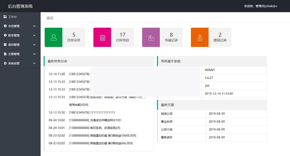The height and width of the screenshot is (156, 290).
Task: Click the 工作台 dashboard grid icon
Action: tap(5, 17)
